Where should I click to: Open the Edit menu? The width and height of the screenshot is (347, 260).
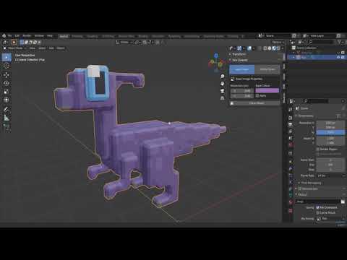coord(17,36)
